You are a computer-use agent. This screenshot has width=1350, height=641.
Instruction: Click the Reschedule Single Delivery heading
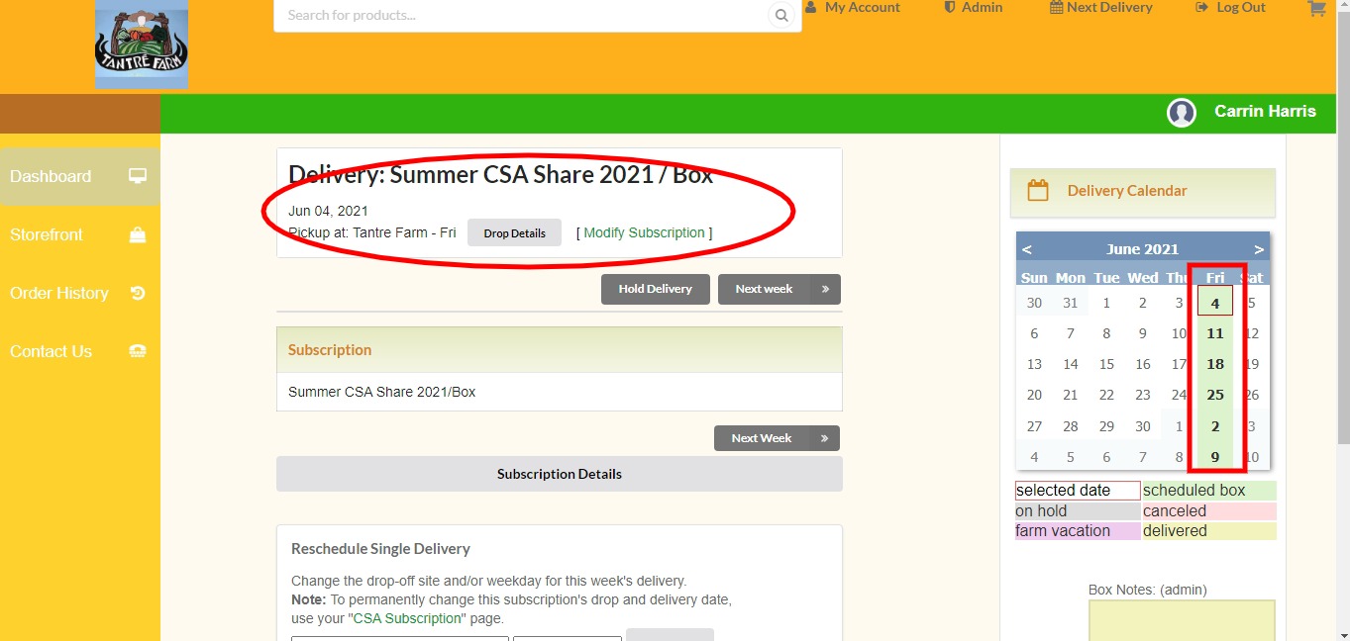pyautogui.click(x=380, y=549)
